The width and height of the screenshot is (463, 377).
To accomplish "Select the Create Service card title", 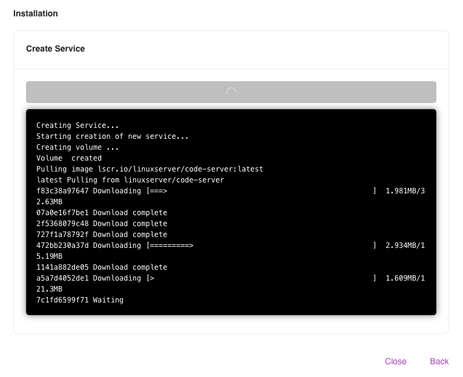I will pos(55,48).
